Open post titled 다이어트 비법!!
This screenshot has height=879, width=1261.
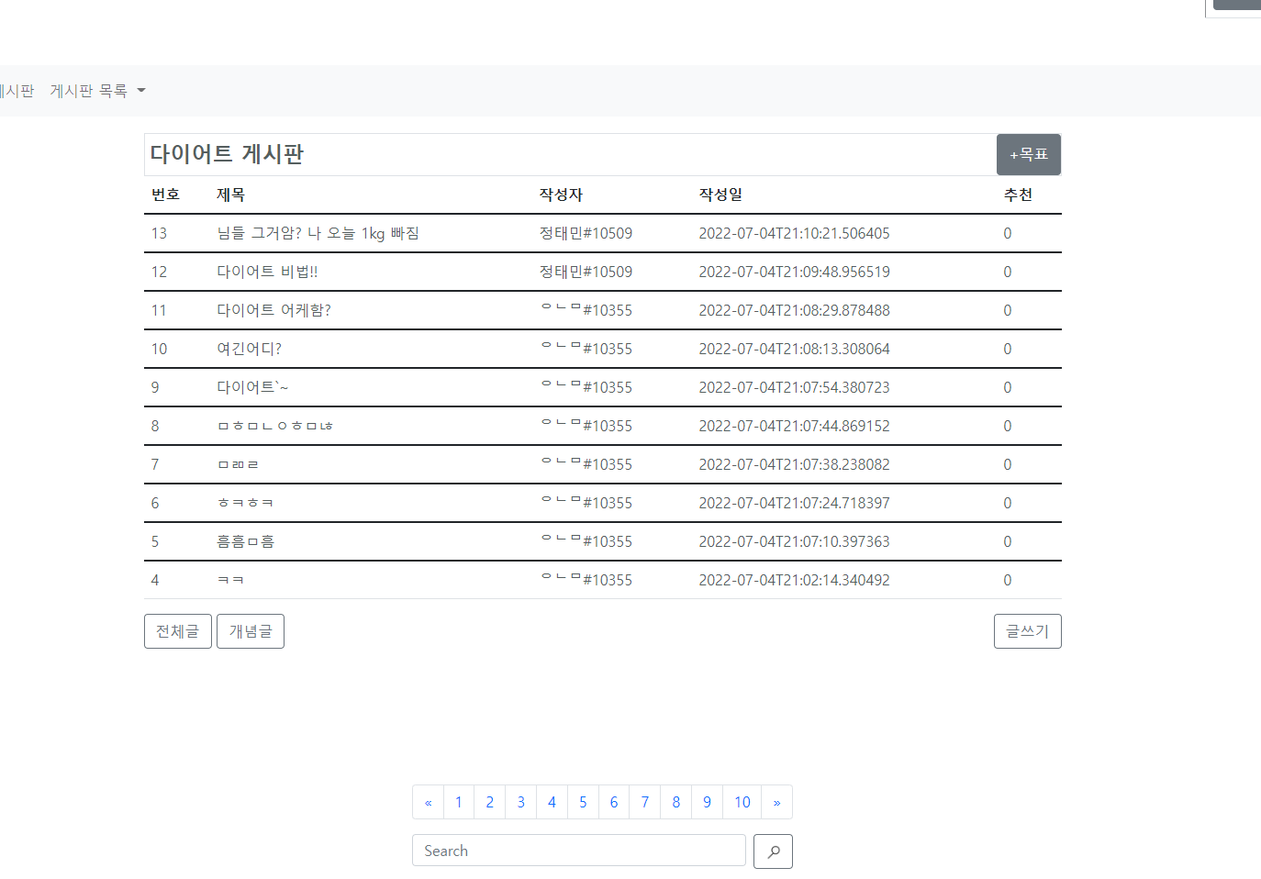tap(266, 272)
